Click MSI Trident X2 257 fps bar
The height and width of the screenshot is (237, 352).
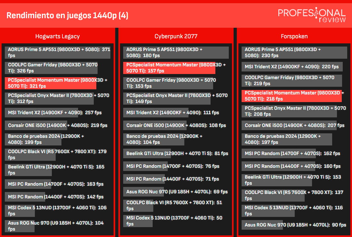click(x=41, y=113)
